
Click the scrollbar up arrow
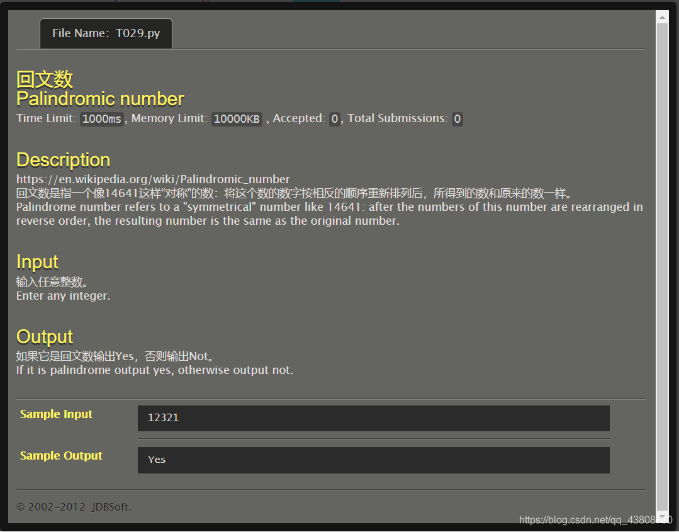point(661,18)
